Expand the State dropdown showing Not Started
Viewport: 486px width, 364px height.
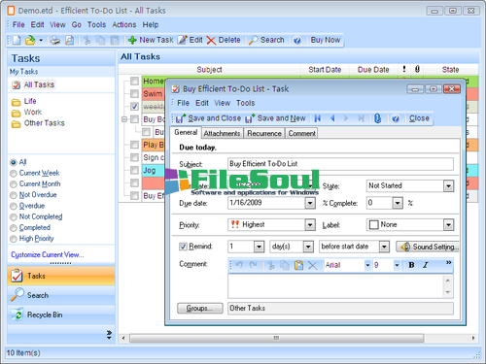coord(448,186)
